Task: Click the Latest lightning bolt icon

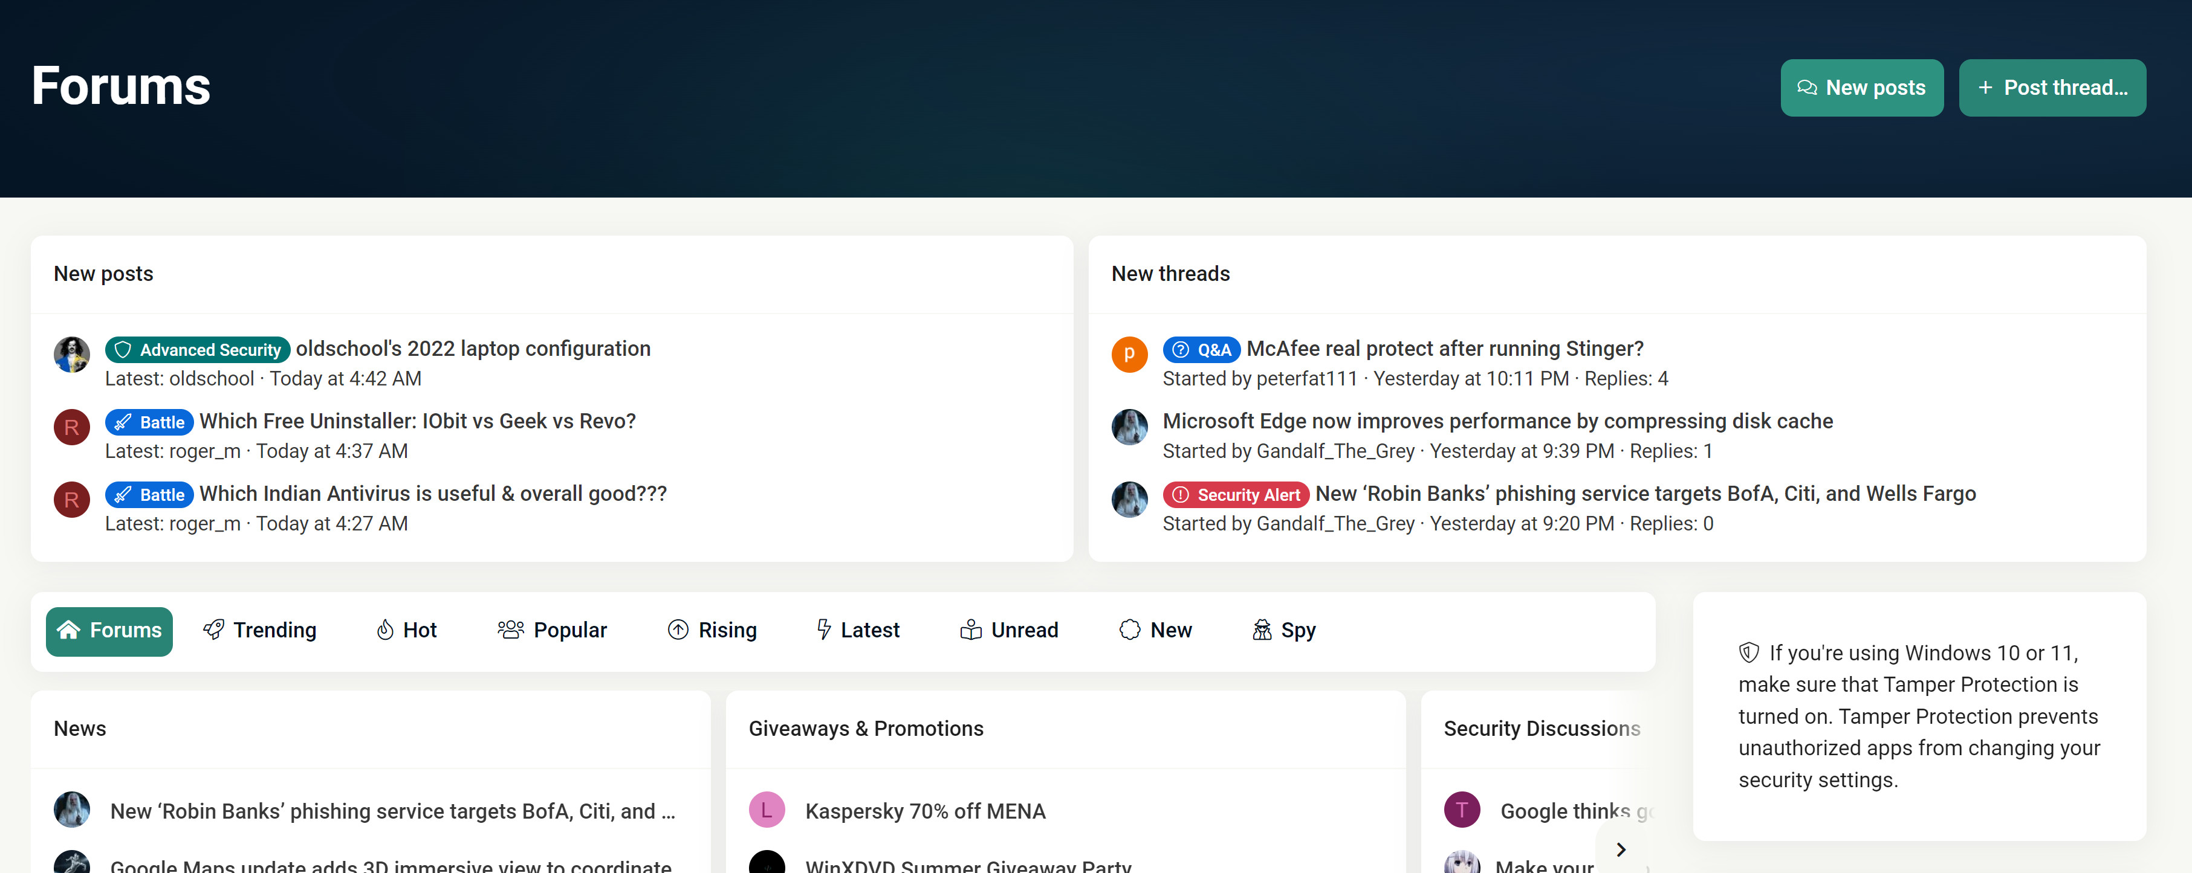Action: [x=823, y=629]
